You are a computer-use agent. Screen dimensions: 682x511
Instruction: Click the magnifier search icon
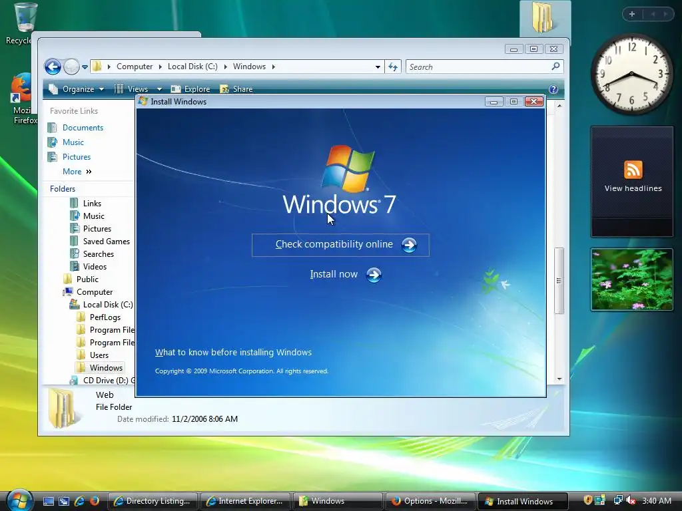tap(555, 67)
